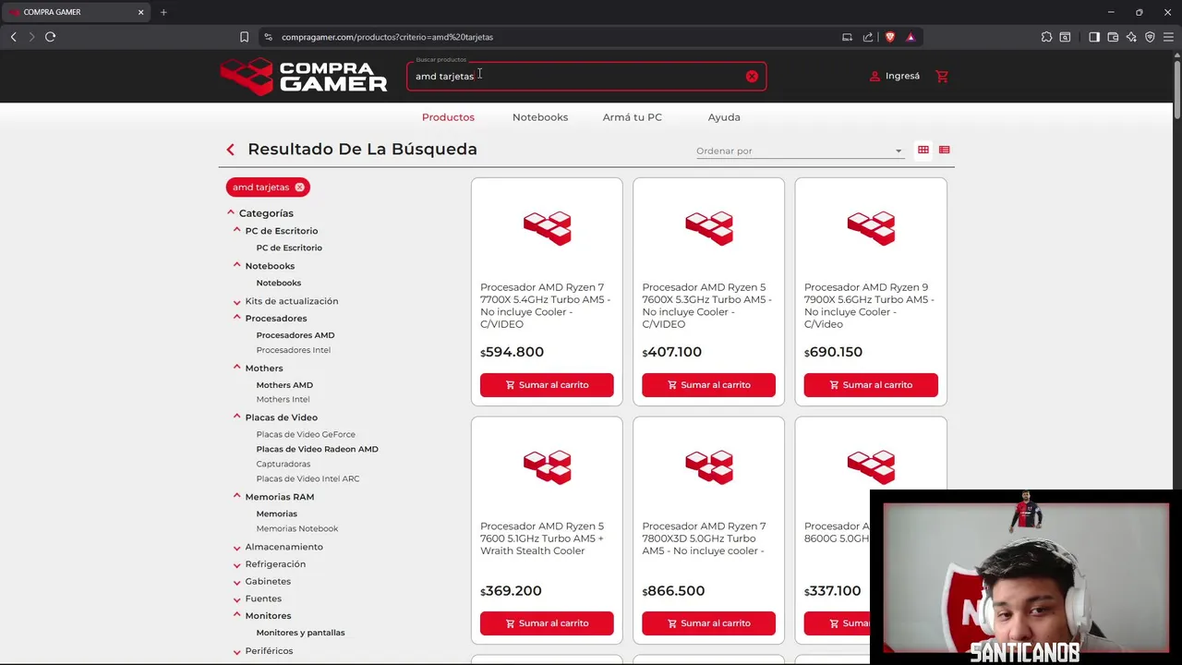Filter by Monitores y pantallas
Viewport: 1182px width, 665px height.
click(x=300, y=633)
